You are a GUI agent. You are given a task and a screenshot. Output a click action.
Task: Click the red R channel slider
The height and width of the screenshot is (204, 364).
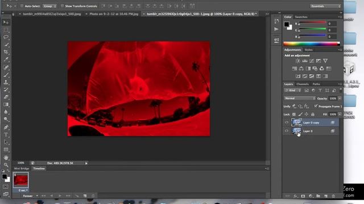point(312,23)
